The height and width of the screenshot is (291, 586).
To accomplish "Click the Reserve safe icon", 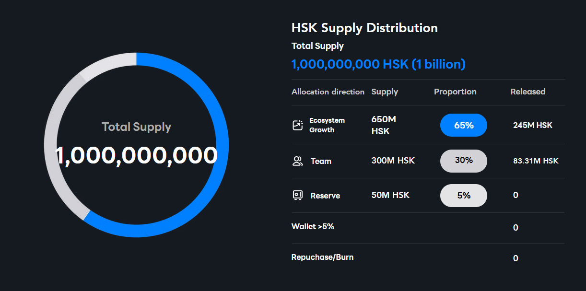I will (x=298, y=195).
